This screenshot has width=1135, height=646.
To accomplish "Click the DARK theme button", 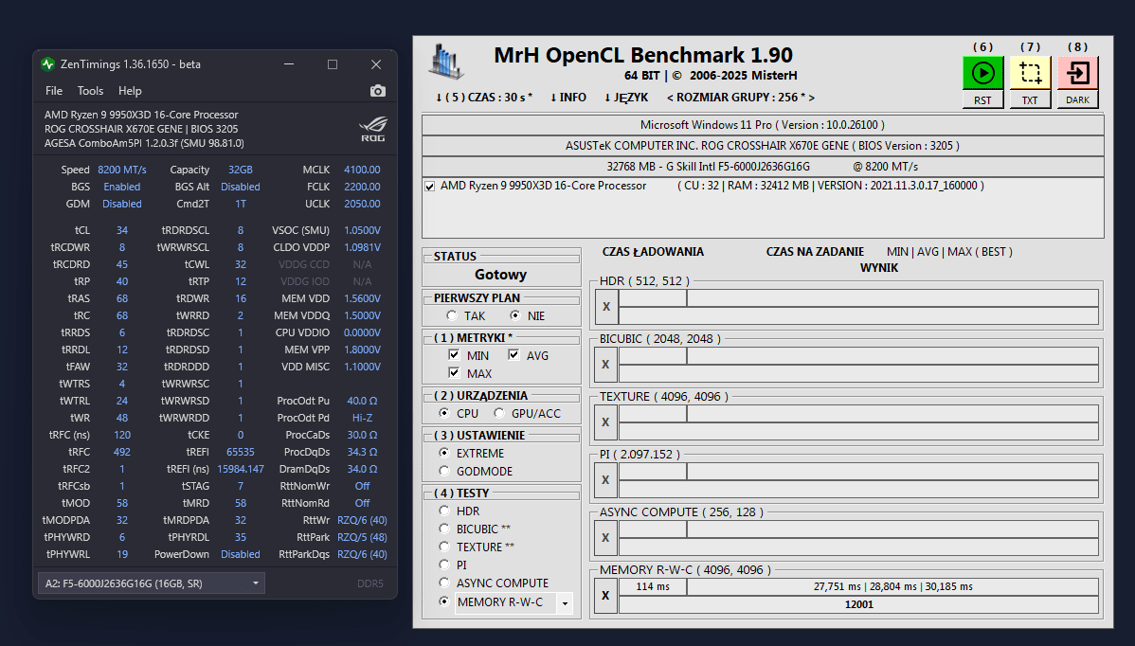I will tap(1078, 99).
